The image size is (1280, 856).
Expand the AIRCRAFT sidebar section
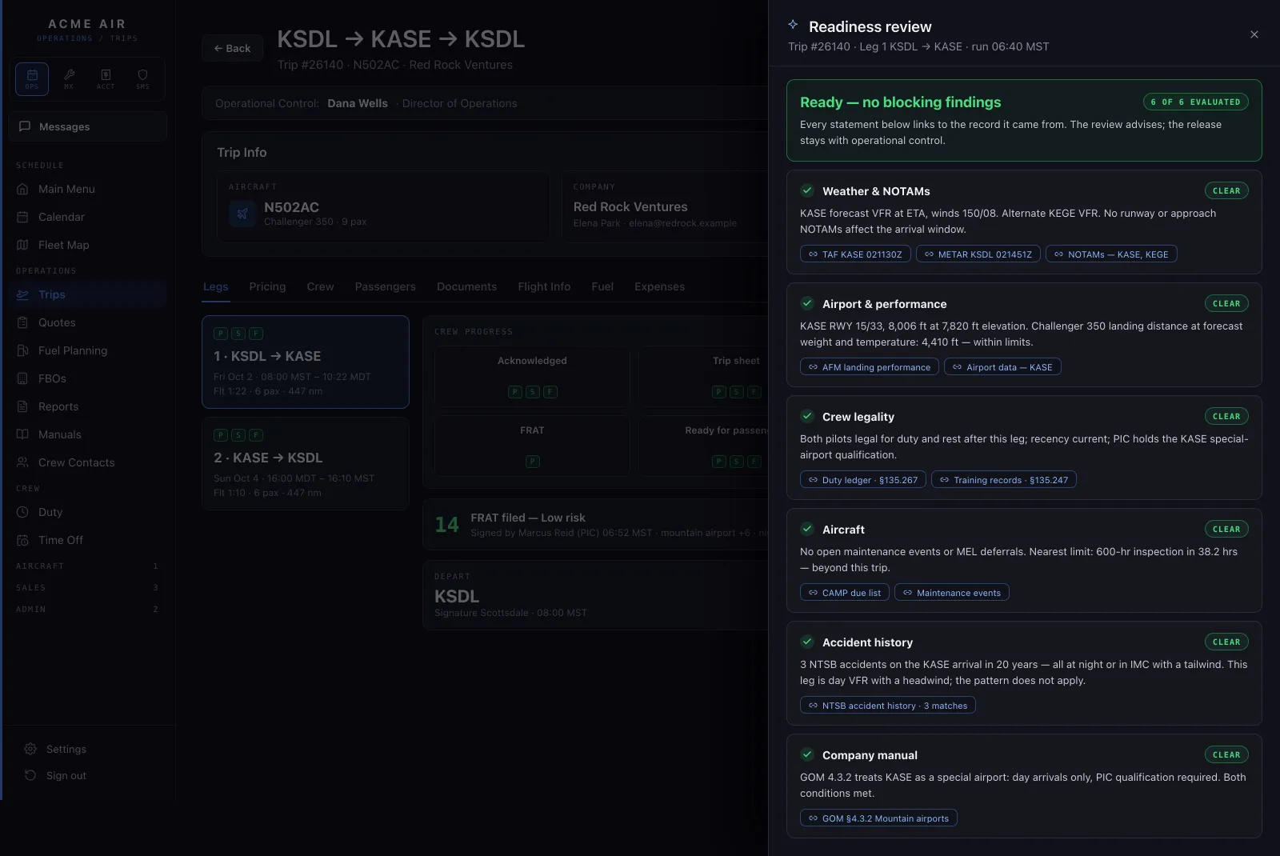point(87,566)
